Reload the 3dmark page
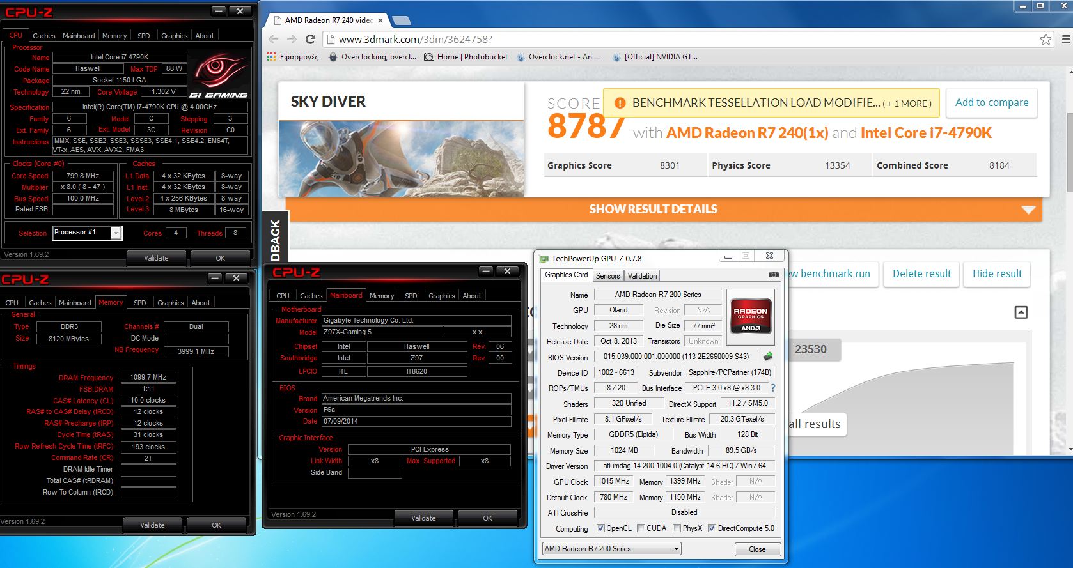The image size is (1073, 568). (x=311, y=39)
